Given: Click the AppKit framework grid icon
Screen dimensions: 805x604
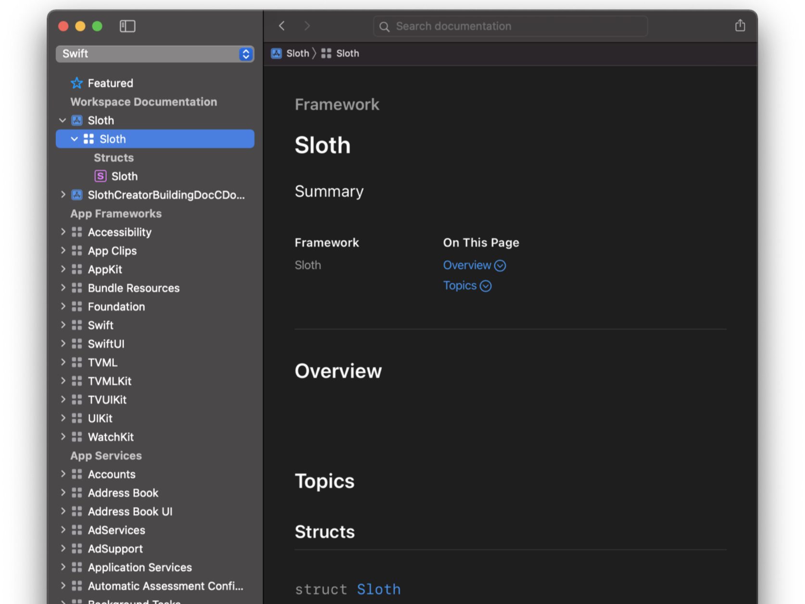Looking at the screenshot, I should coord(77,269).
